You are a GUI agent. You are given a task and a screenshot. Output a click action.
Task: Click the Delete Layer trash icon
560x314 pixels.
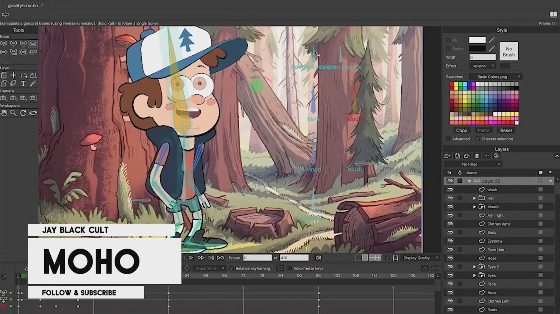tap(477, 156)
